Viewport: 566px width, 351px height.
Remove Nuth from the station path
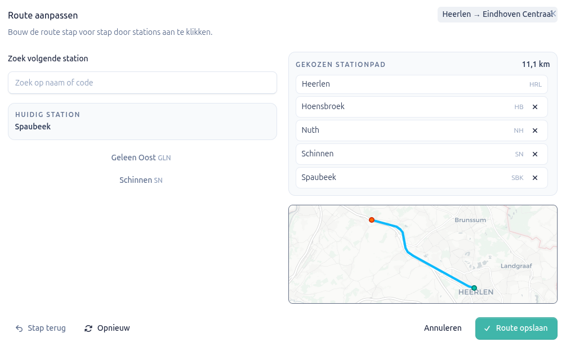[x=535, y=130]
